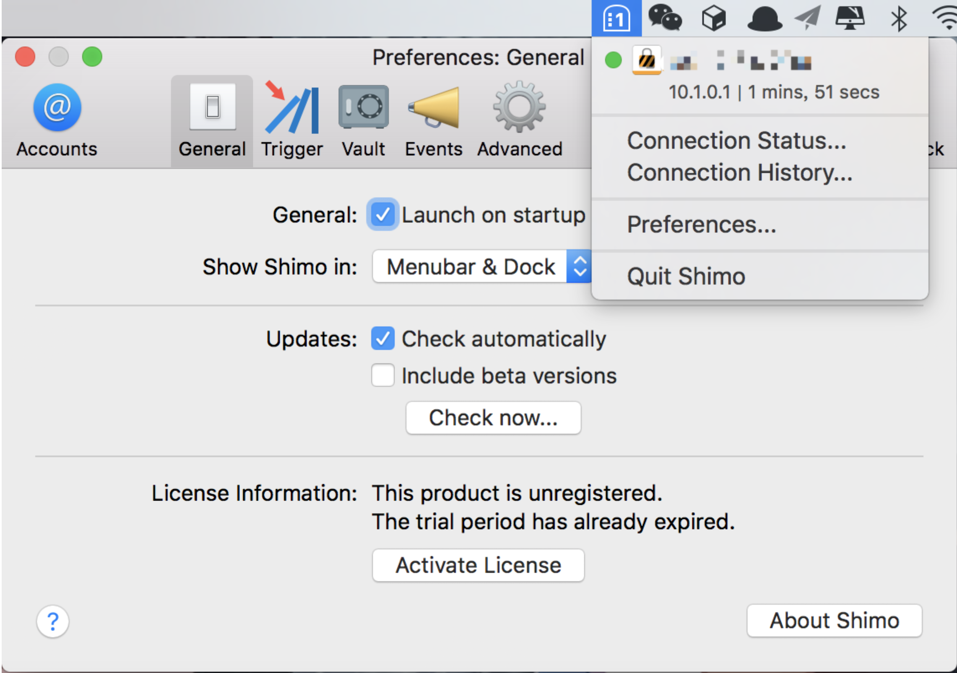Click the green connected status dot

point(613,60)
